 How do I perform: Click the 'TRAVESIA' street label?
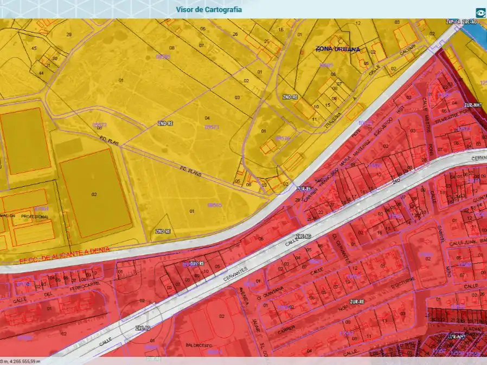pos(334,121)
